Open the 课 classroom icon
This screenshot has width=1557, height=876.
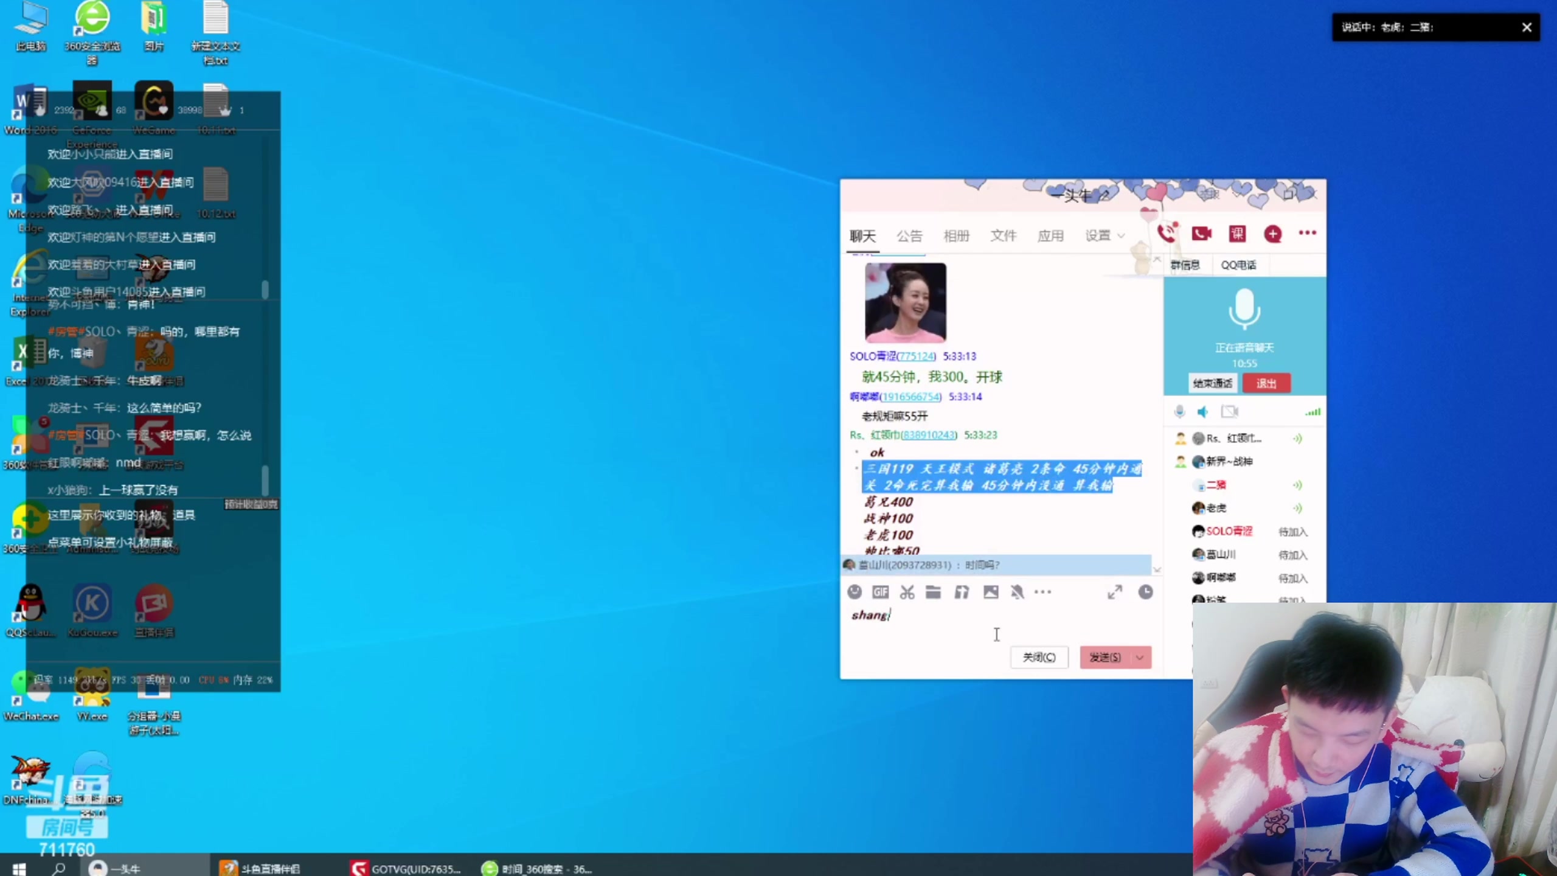click(x=1237, y=234)
